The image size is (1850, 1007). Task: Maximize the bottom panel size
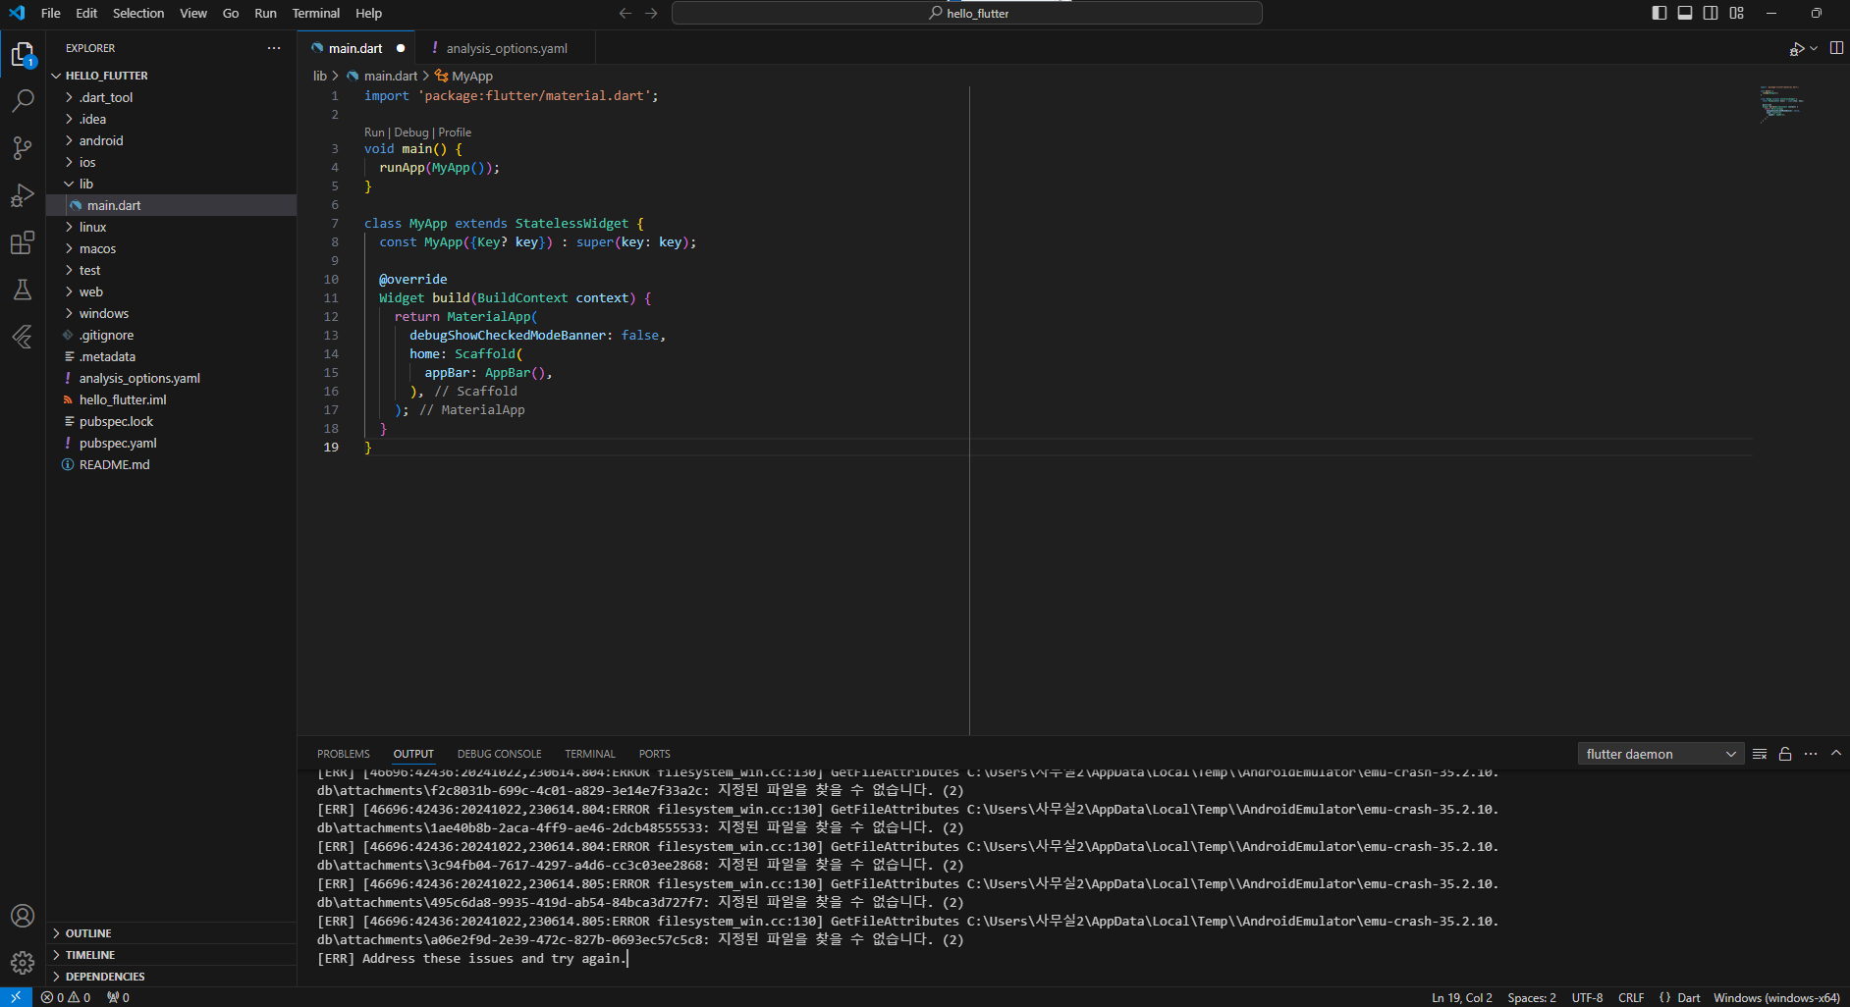point(1836,754)
